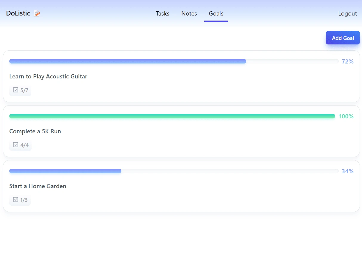
Task: Click the green 5K Run progress bar
Action: [172, 116]
